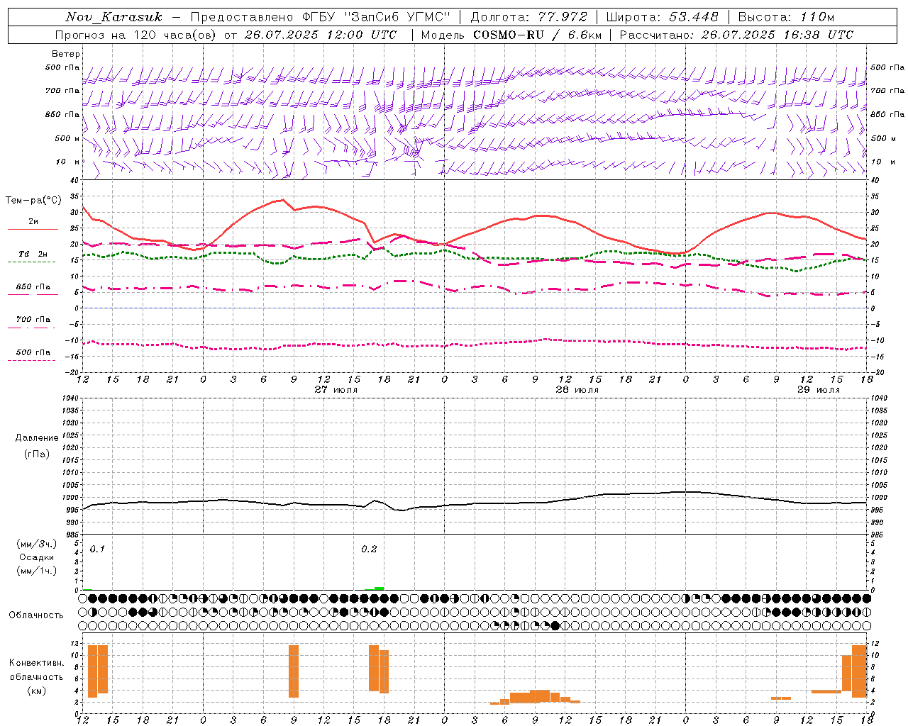Click the pink dotted sample under temperature-legend '500 гПа'
Screen dimensions: 908x726
pyautogui.click(x=31, y=361)
